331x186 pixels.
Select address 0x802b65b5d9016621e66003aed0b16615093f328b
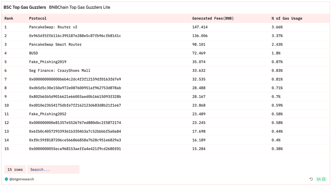(75, 97)
